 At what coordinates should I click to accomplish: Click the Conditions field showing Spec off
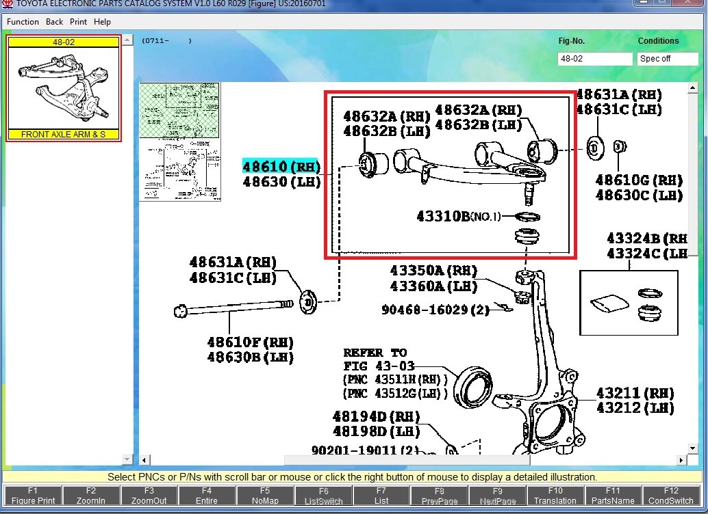pyautogui.click(x=667, y=59)
